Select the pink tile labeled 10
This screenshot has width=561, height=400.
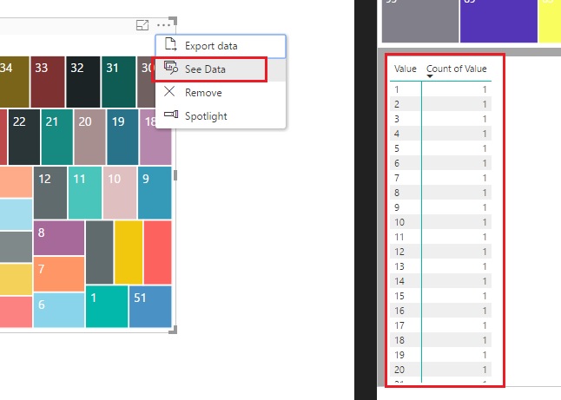[x=120, y=193]
